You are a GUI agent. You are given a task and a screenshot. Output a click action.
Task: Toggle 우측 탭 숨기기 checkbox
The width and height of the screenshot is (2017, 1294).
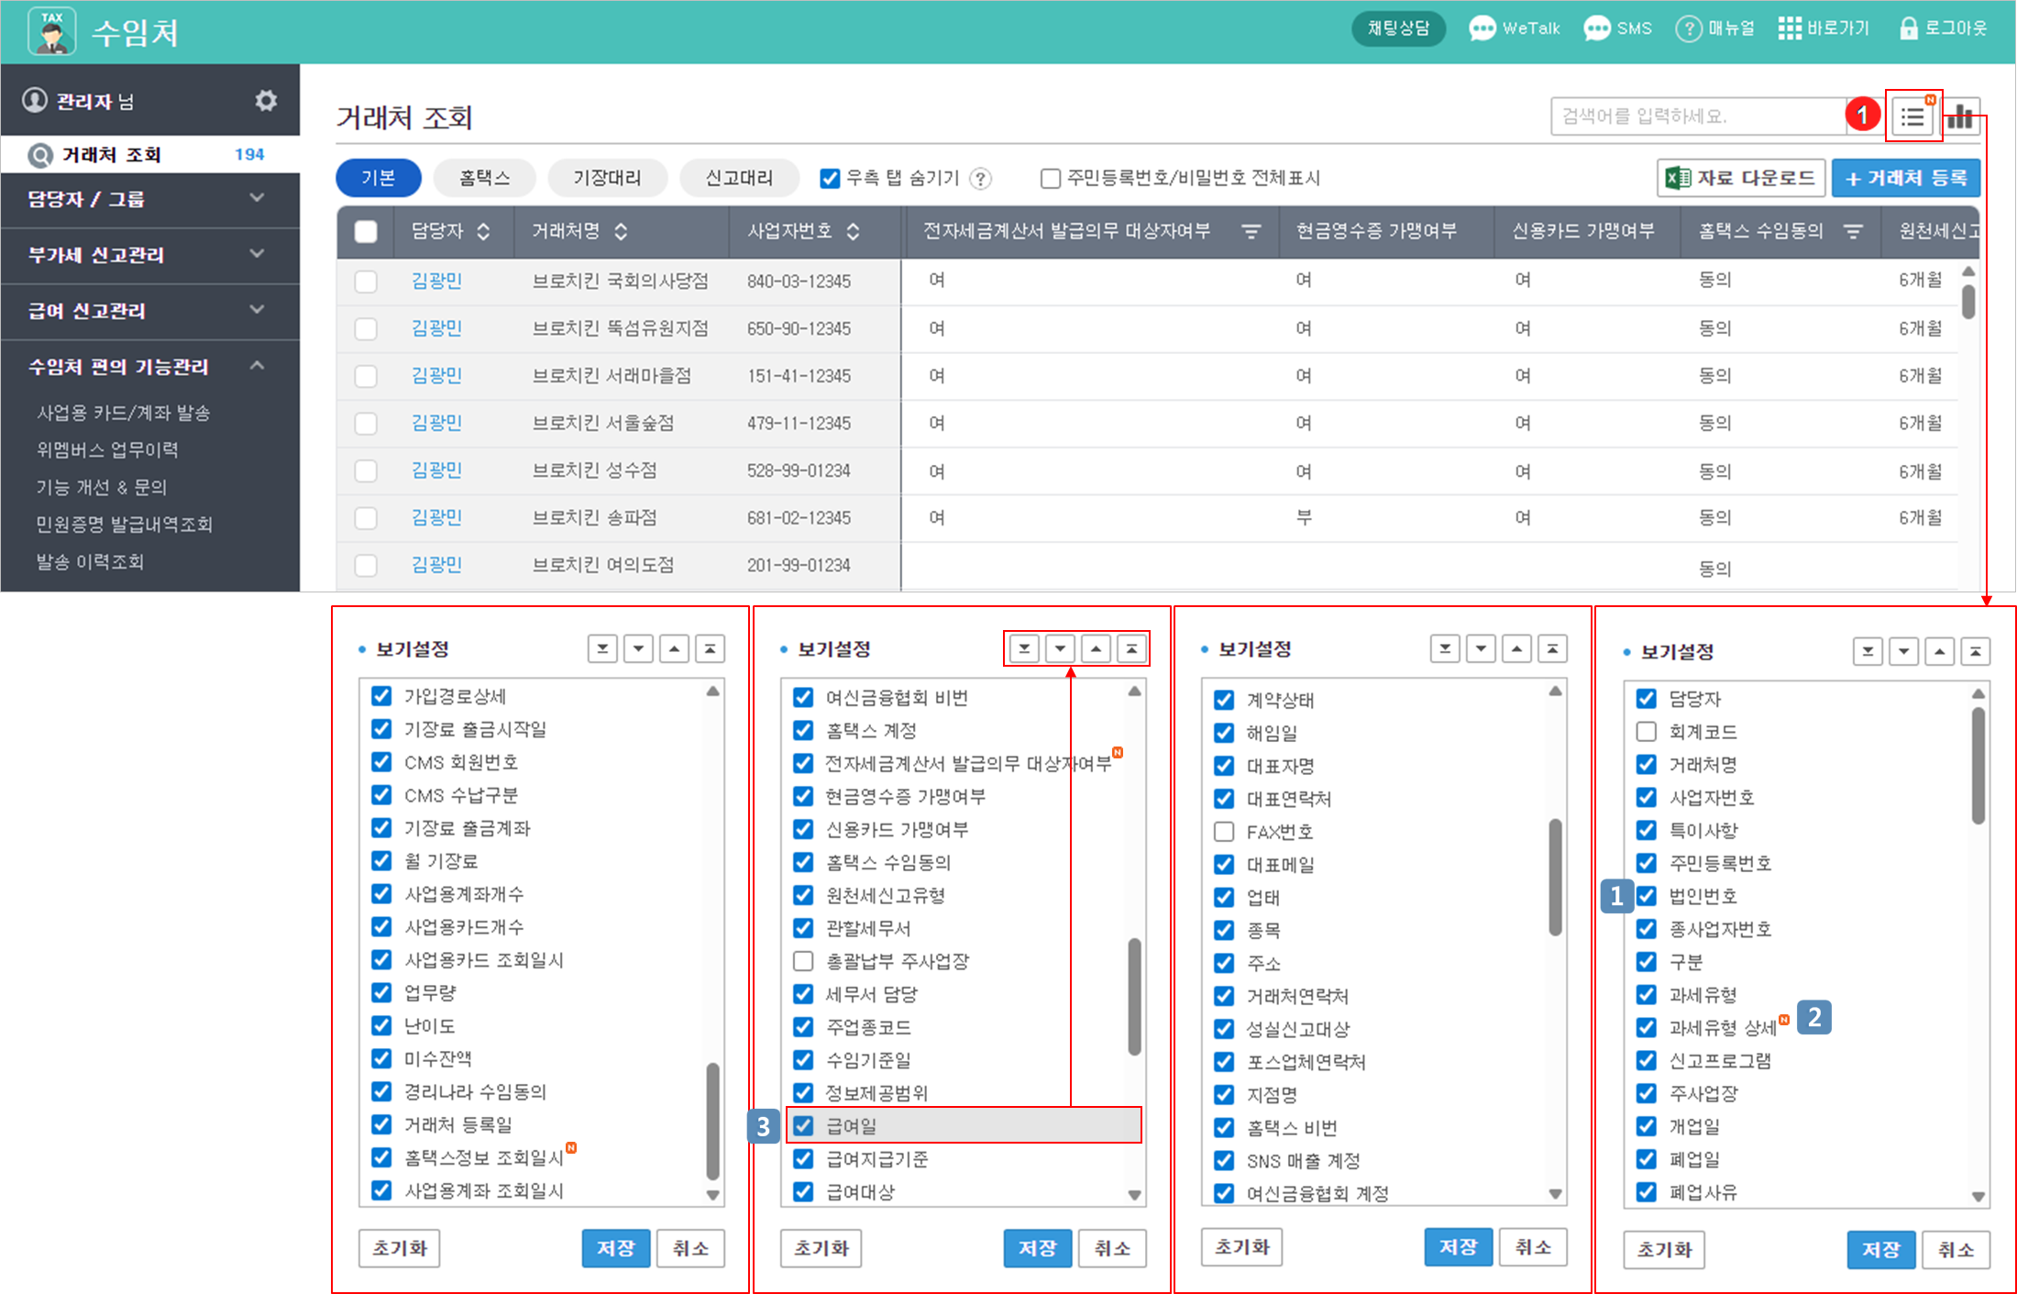pyautogui.click(x=830, y=178)
